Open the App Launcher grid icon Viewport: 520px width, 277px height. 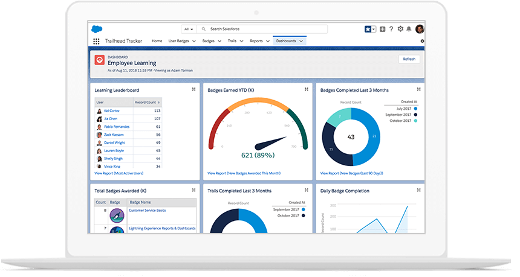click(96, 42)
